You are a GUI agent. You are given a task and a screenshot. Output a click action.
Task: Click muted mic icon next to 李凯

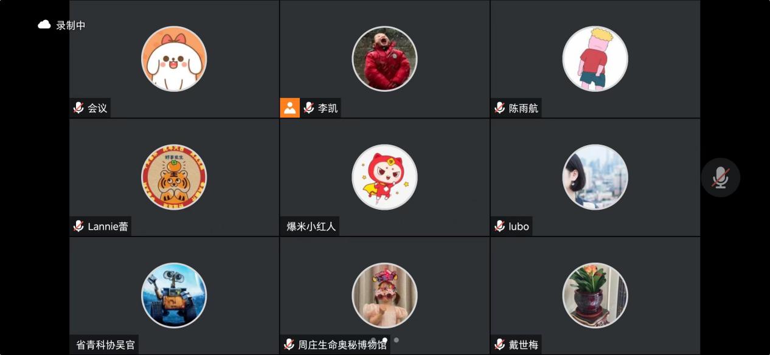[308, 108]
